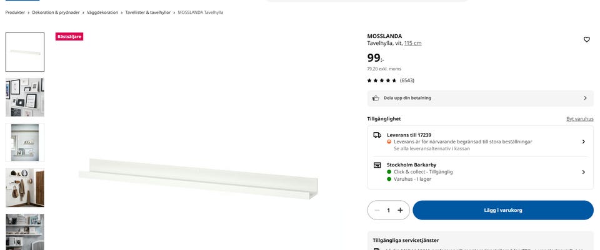Viewport: 600px width, 250px height.
Task: Click the split payment basket icon
Action: point(376,98)
